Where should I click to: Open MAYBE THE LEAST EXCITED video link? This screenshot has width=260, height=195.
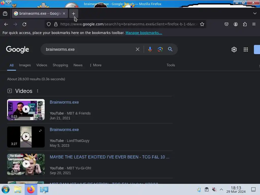click(109, 157)
